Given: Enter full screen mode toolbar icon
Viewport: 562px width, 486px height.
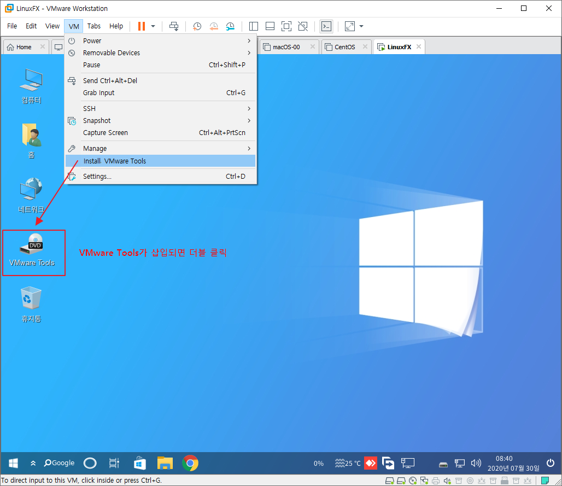Looking at the screenshot, I should click(x=286, y=26).
